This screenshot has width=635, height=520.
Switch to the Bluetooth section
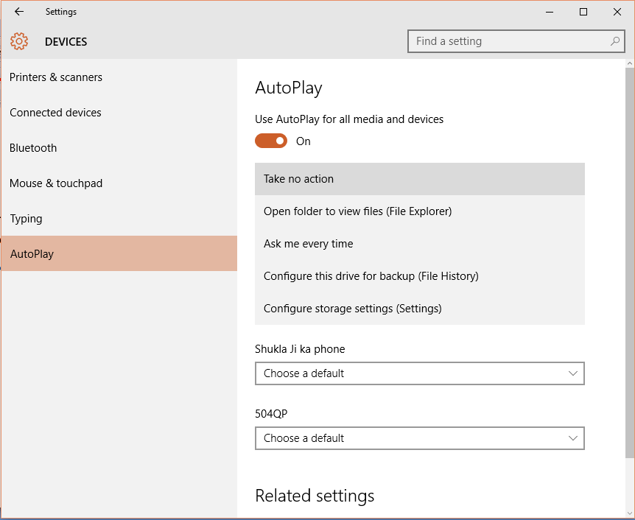point(33,148)
